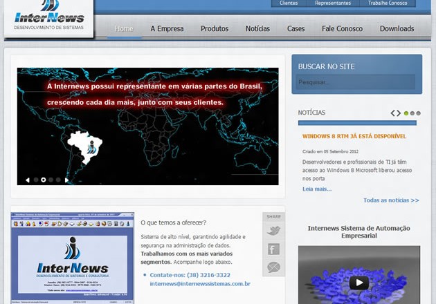The image size is (436, 304).
Task: Share the page on Twitter
Action: pos(273,231)
